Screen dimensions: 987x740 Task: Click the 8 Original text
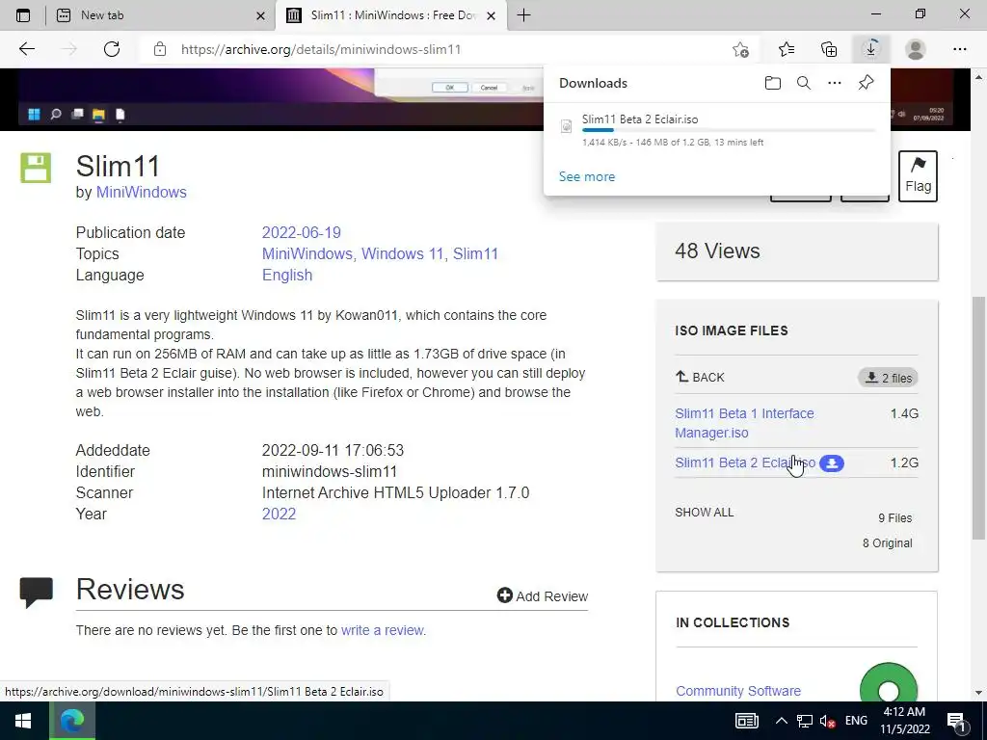point(887,543)
